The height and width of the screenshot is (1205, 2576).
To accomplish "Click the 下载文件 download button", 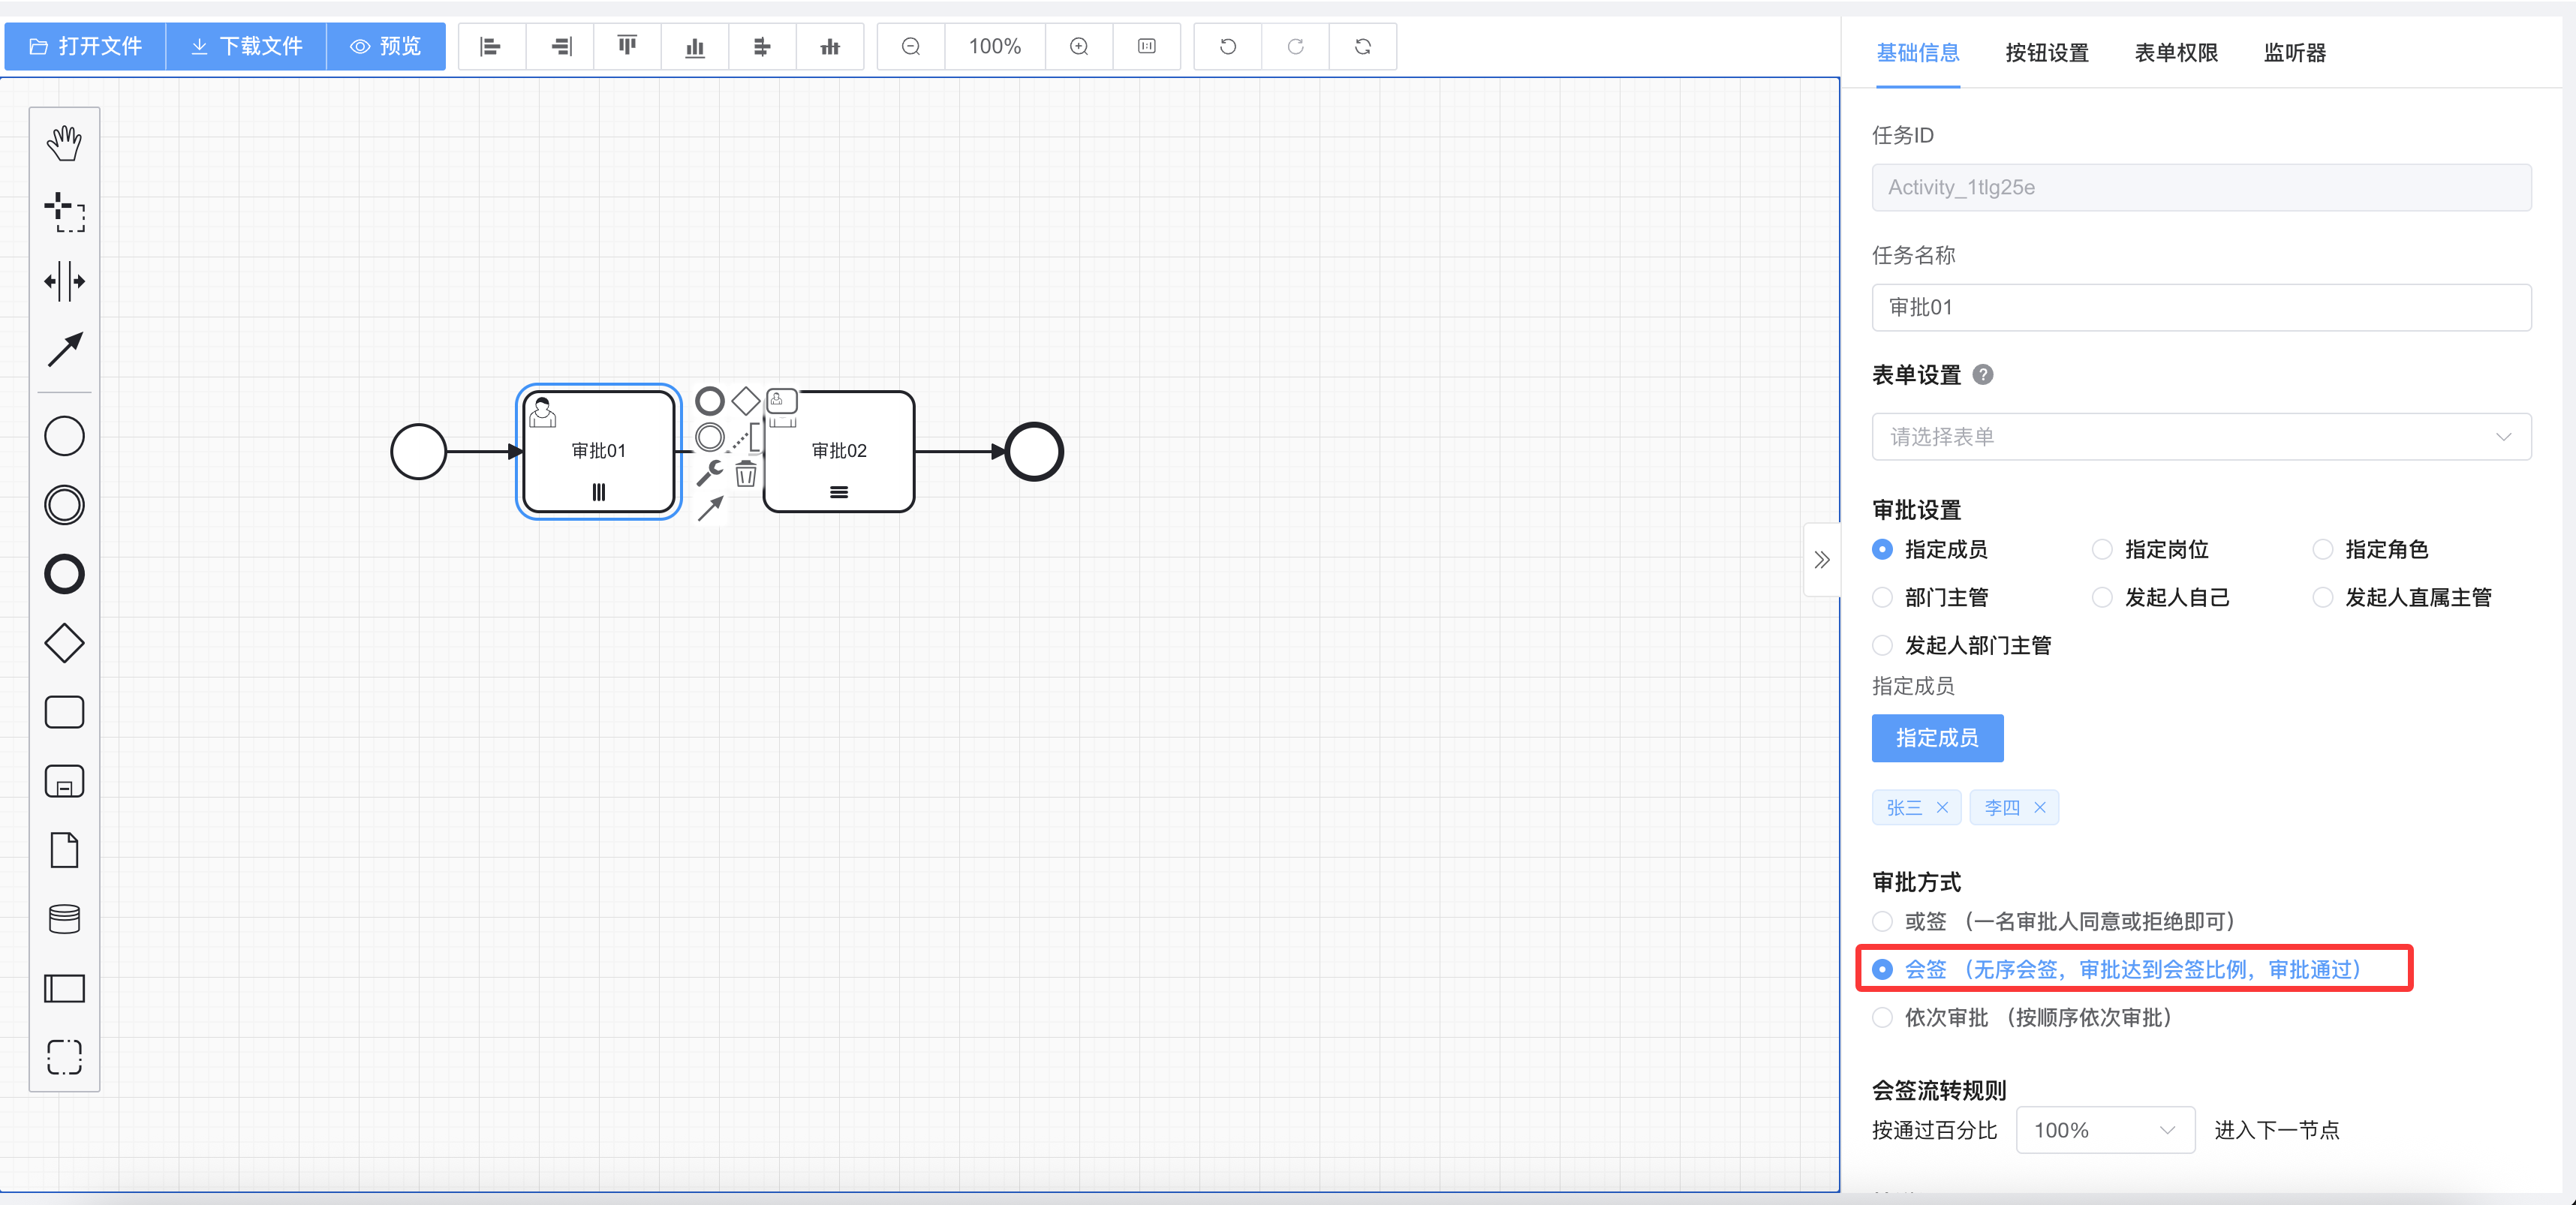I will [246, 46].
